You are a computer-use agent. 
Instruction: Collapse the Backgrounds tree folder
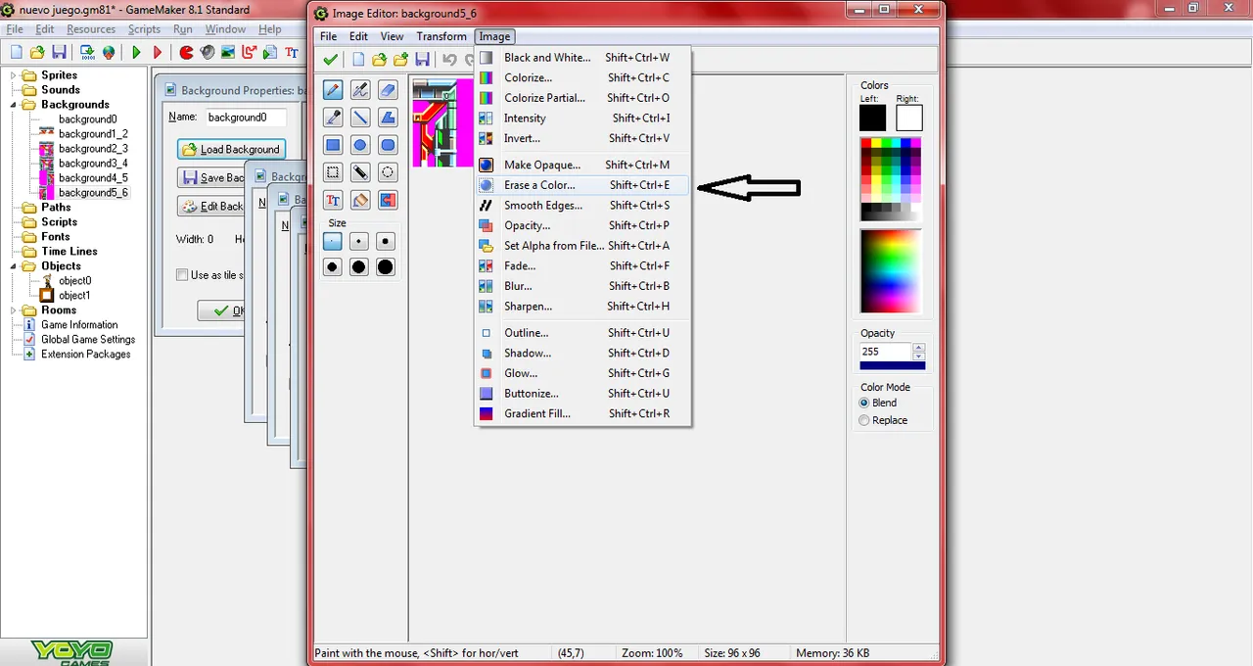point(15,105)
